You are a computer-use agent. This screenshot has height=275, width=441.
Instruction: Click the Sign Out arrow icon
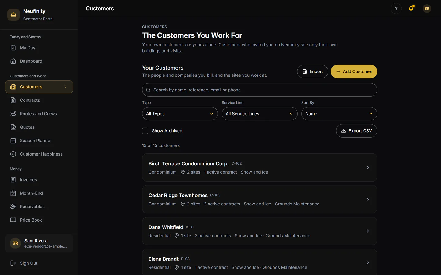(13, 263)
